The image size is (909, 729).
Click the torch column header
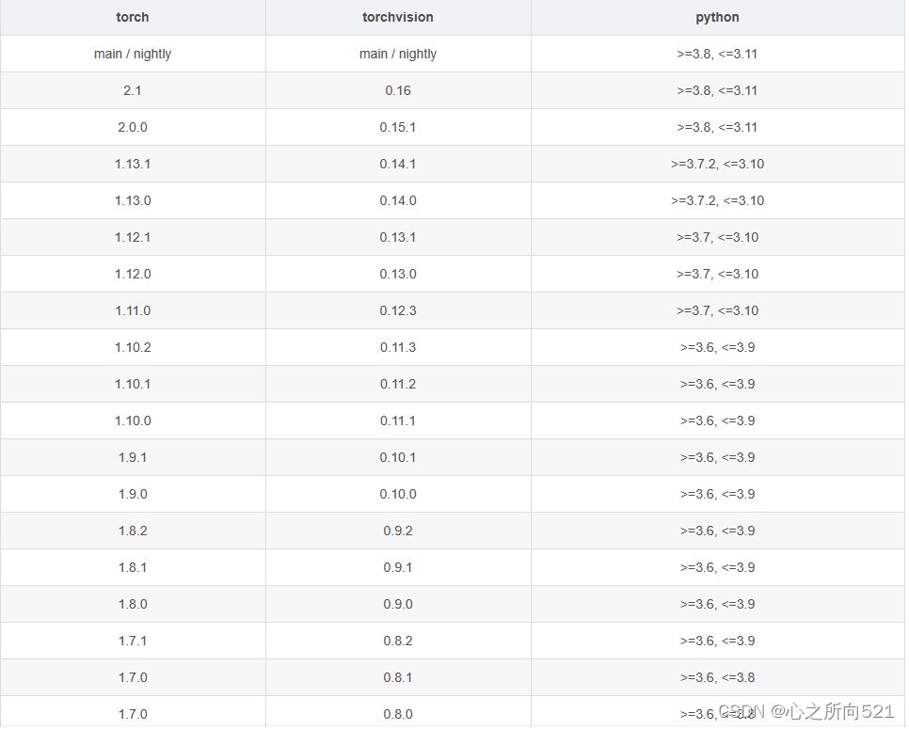pos(133,17)
